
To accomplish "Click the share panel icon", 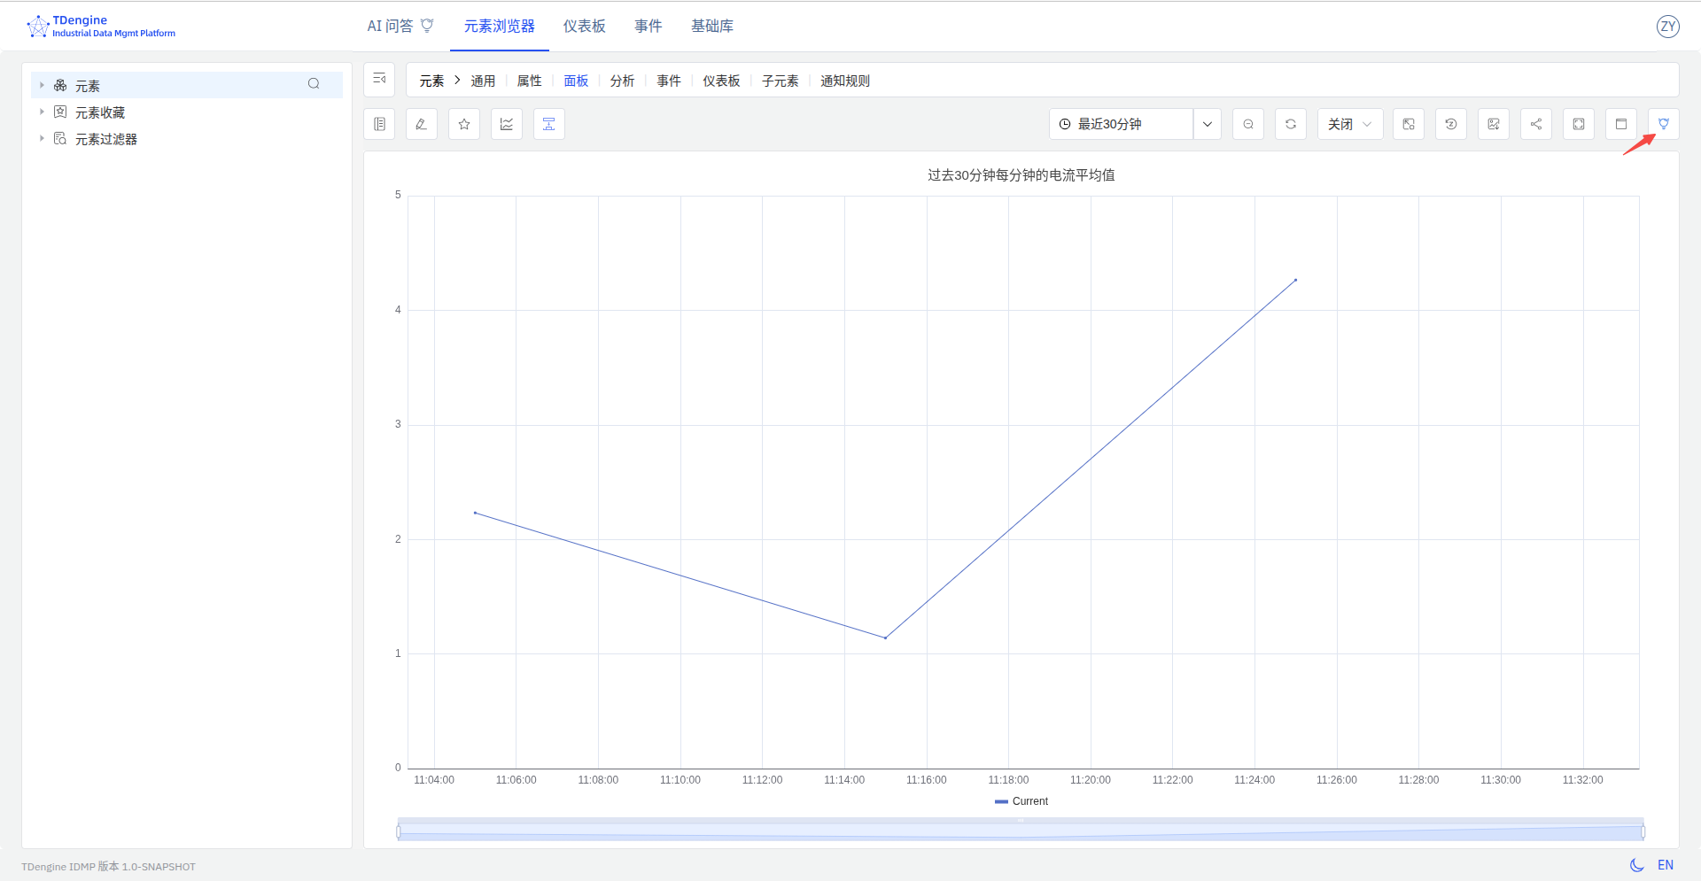I will coord(1535,124).
